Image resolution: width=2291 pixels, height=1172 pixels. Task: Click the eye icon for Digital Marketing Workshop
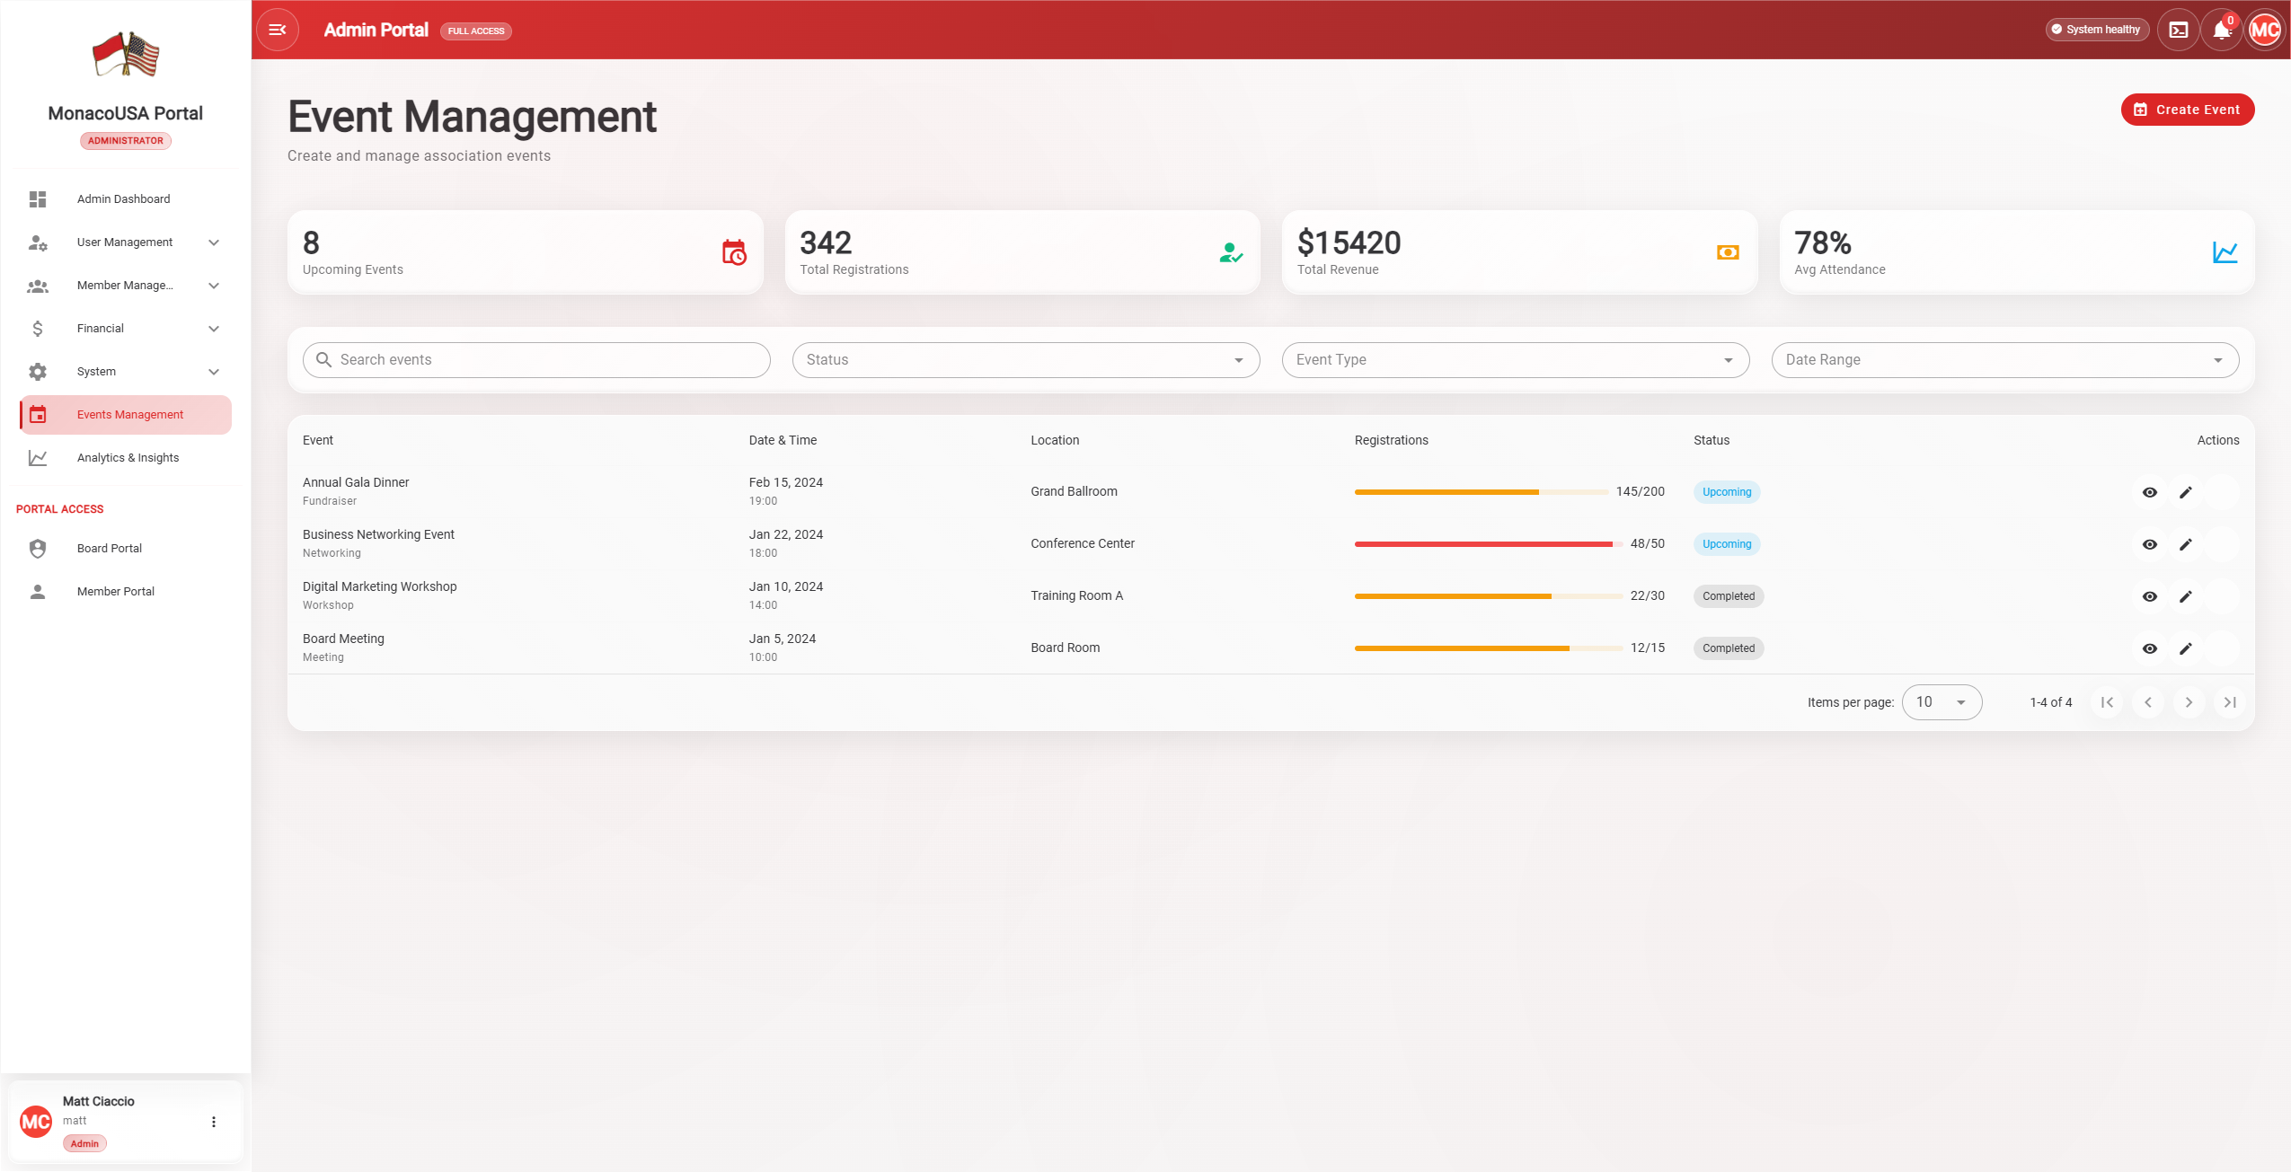[x=2149, y=596]
